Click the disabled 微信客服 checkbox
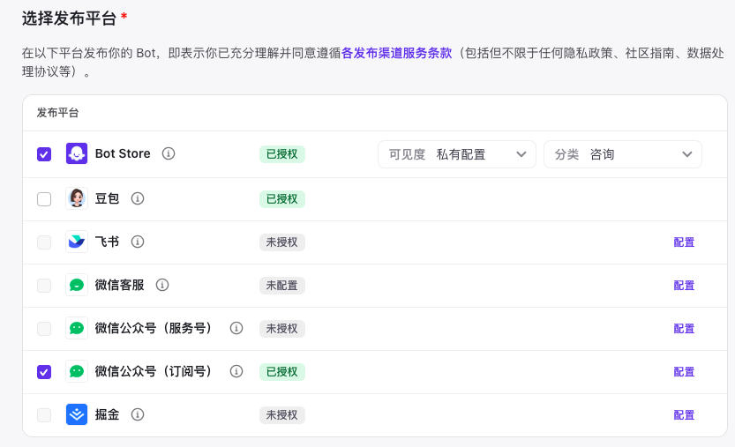Screen dimensions: 735x447 44,286
